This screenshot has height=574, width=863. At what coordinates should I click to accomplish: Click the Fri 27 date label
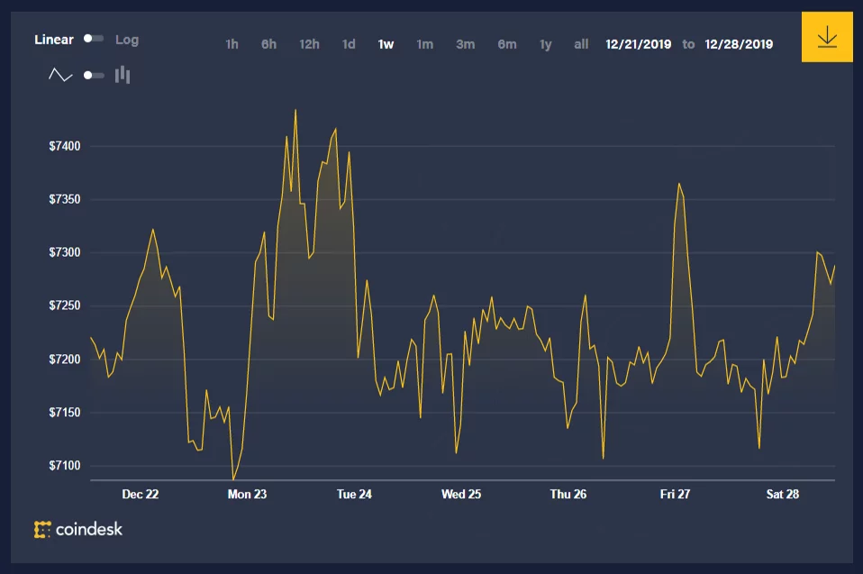coord(676,494)
